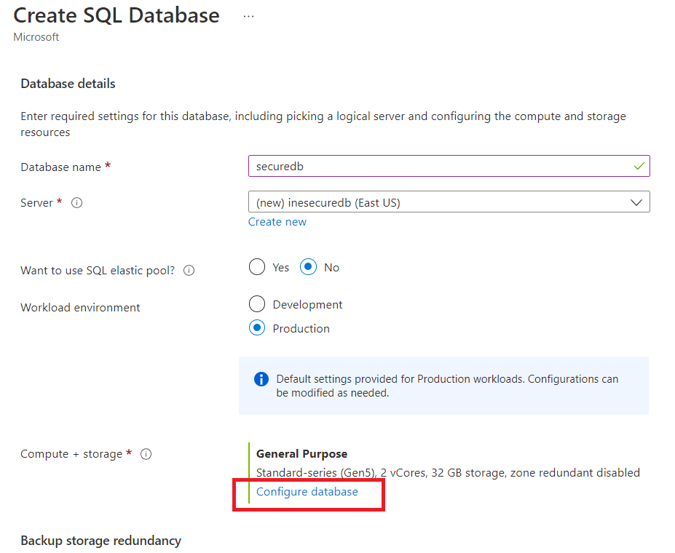Click the Compute + storage info icon
Screen dimensions: 675x553
point(146,454)
